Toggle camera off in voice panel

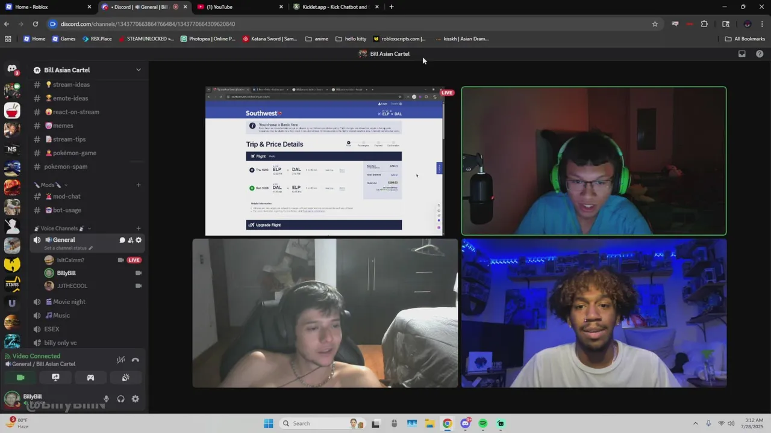pyautogui.click(x=20, y=378)
